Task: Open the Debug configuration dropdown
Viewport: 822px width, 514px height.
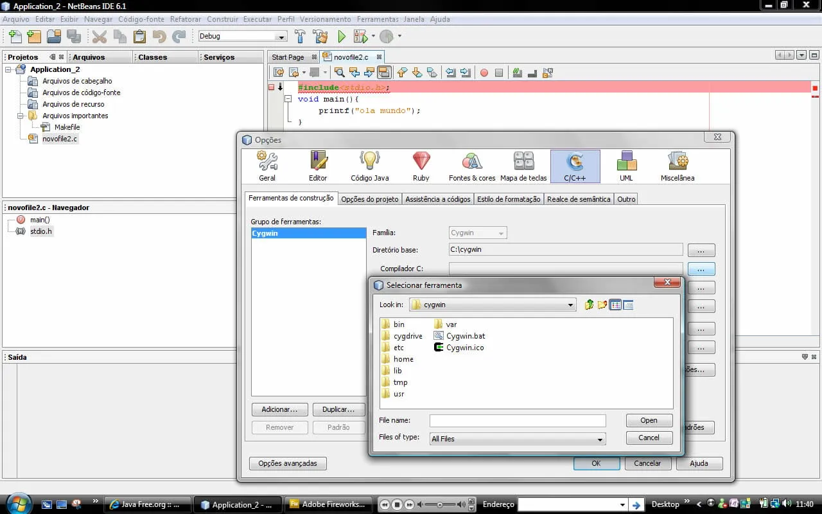Action: [243, 36]
